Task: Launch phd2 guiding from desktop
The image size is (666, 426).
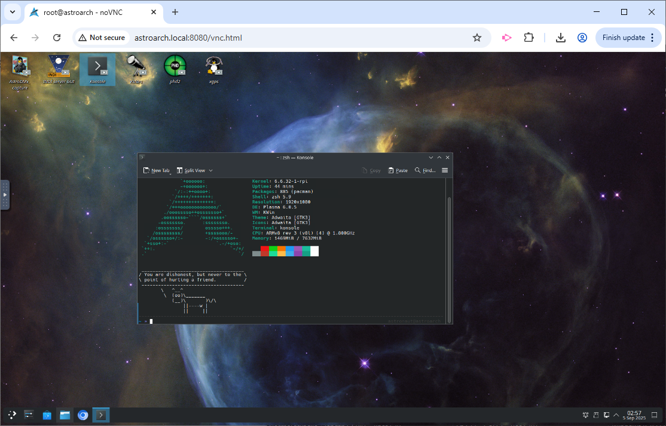Action: click(x=175, y=69)
